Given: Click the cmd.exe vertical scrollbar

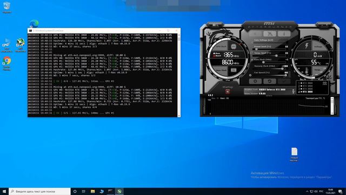Looking at the screenshot, I should pos(179,75).
